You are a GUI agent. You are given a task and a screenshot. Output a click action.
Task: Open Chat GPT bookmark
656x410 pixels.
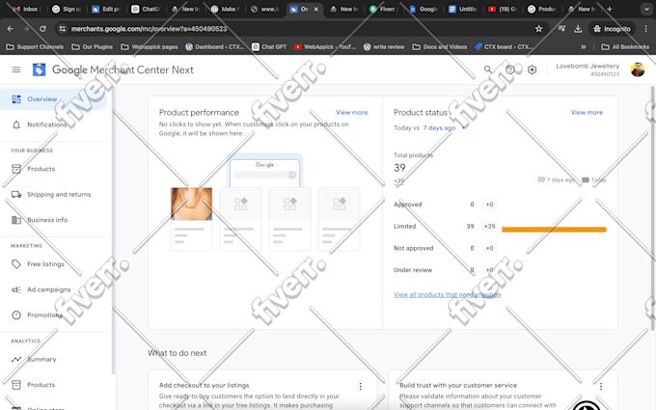click(x=269, y=47)
